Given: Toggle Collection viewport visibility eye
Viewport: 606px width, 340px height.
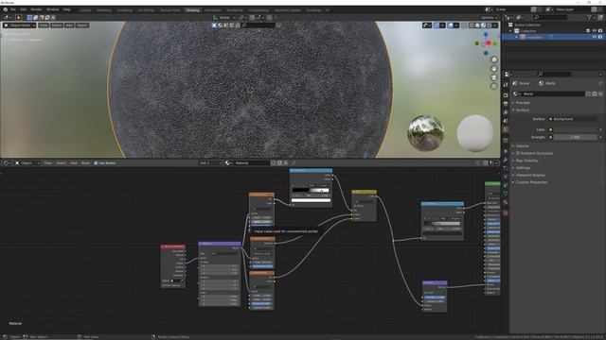Looking at the screenshot, I should coord(595,31).
